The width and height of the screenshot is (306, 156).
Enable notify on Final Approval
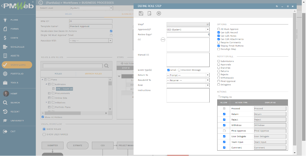coord(219,81)
